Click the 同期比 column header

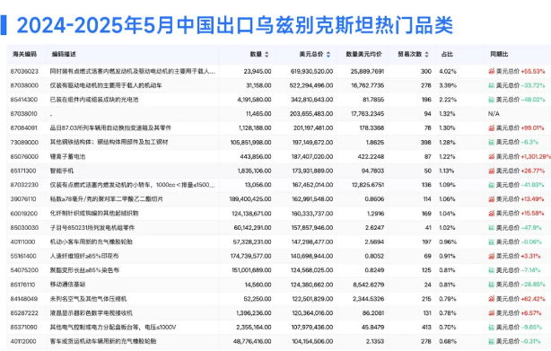[499, 54]
